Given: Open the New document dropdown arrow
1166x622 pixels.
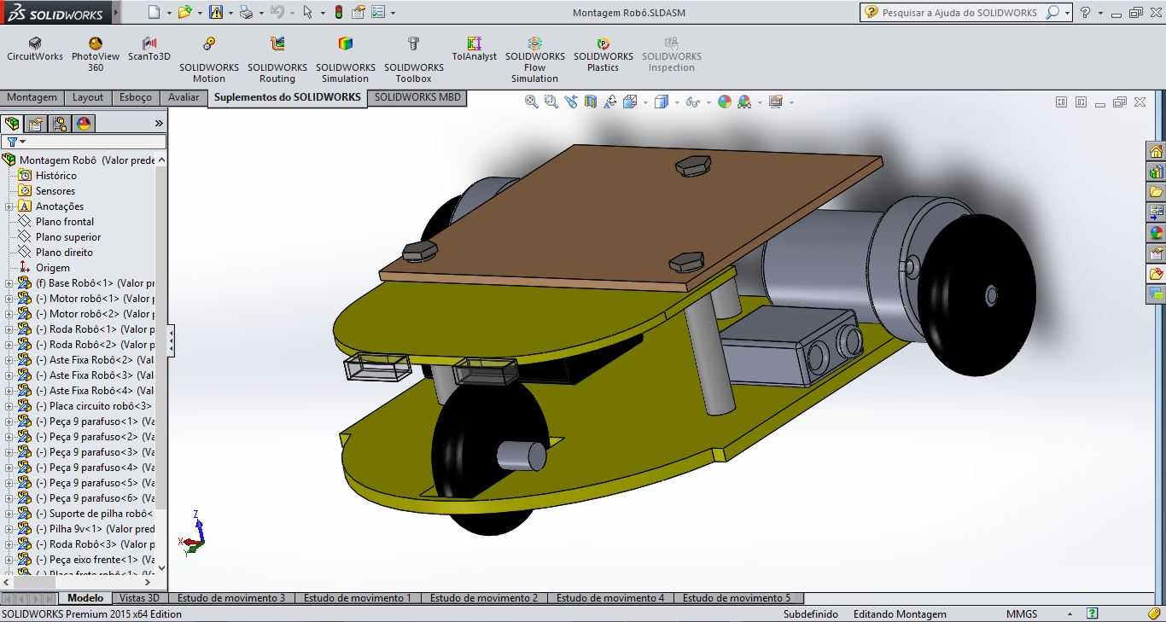Looking at the screenshot, I should point(169,13).
